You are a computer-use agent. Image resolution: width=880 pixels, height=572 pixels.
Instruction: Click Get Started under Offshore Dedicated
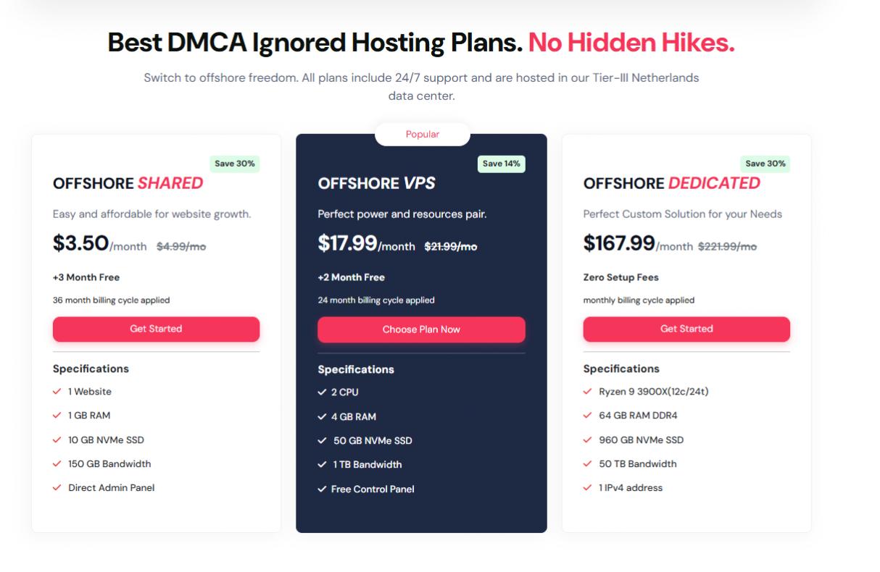(x=686, y=329)
